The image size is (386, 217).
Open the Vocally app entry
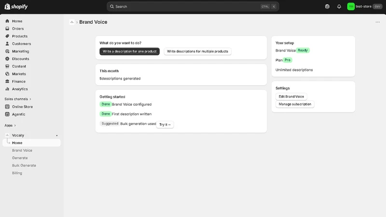click(x=18, y=136)
